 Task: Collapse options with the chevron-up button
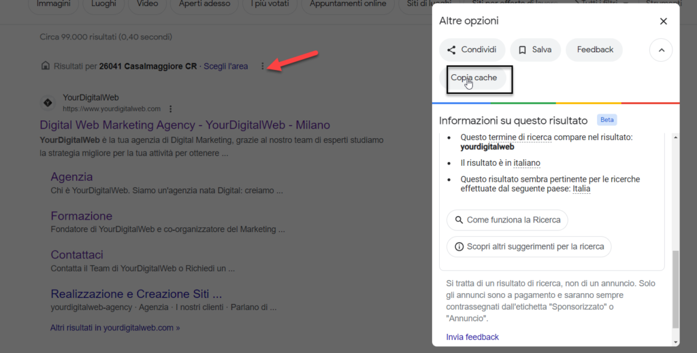(661, 50)
